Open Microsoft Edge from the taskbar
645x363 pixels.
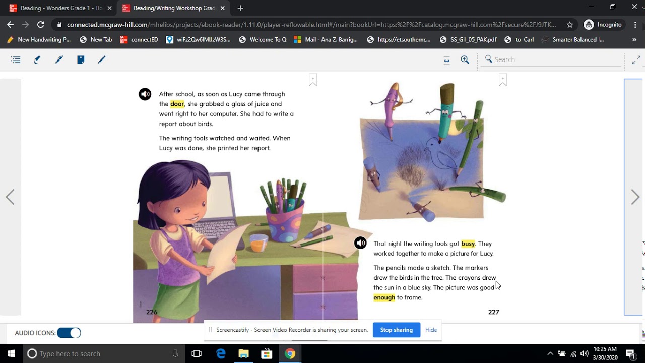(221, 354)
